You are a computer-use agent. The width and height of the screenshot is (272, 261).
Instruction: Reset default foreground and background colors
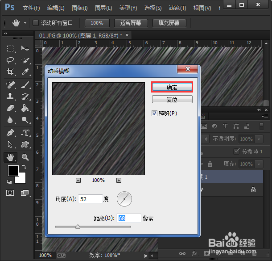[9, 182]
